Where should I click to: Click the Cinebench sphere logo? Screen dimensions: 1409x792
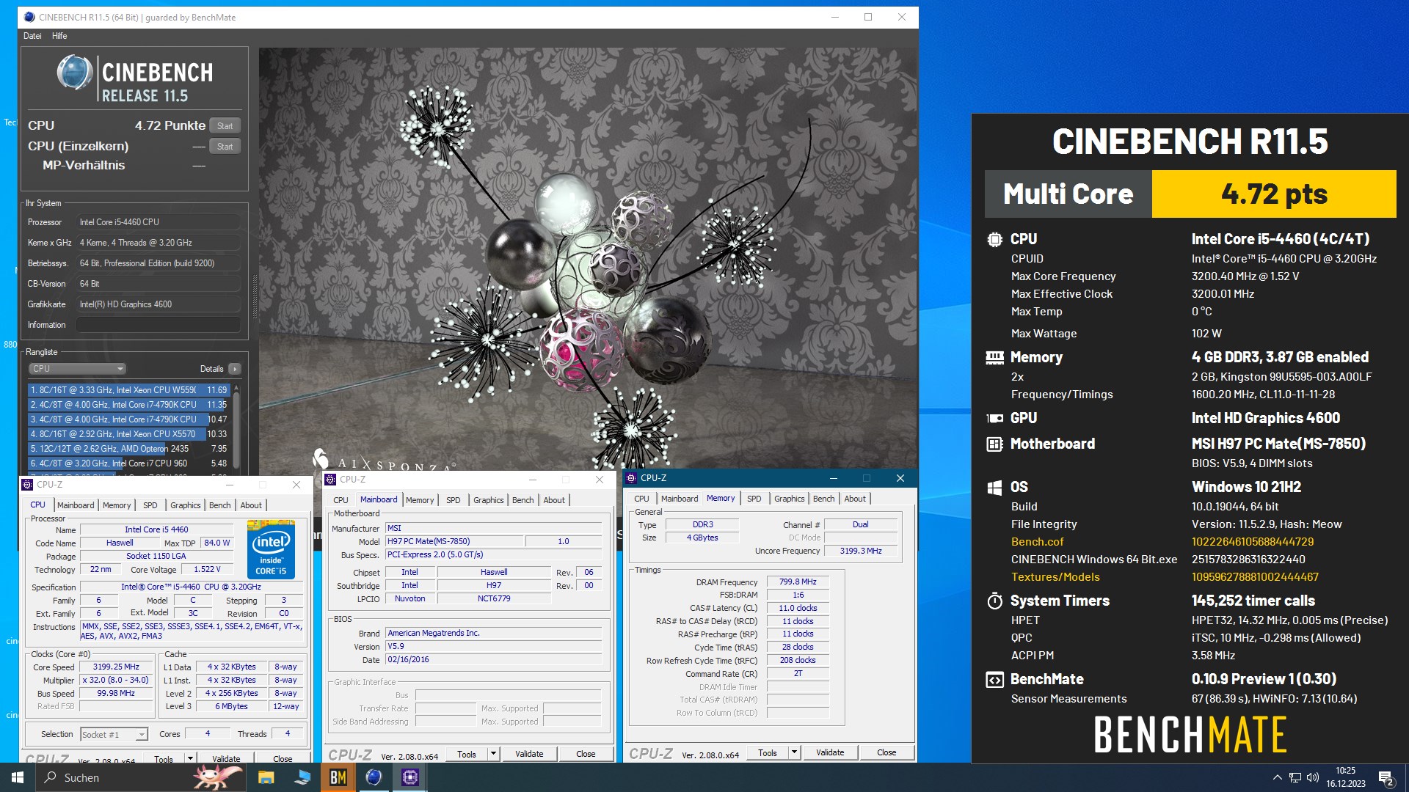(74, 73)
